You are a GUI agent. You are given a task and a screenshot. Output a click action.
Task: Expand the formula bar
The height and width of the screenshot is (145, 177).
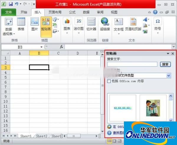(174, 47)
